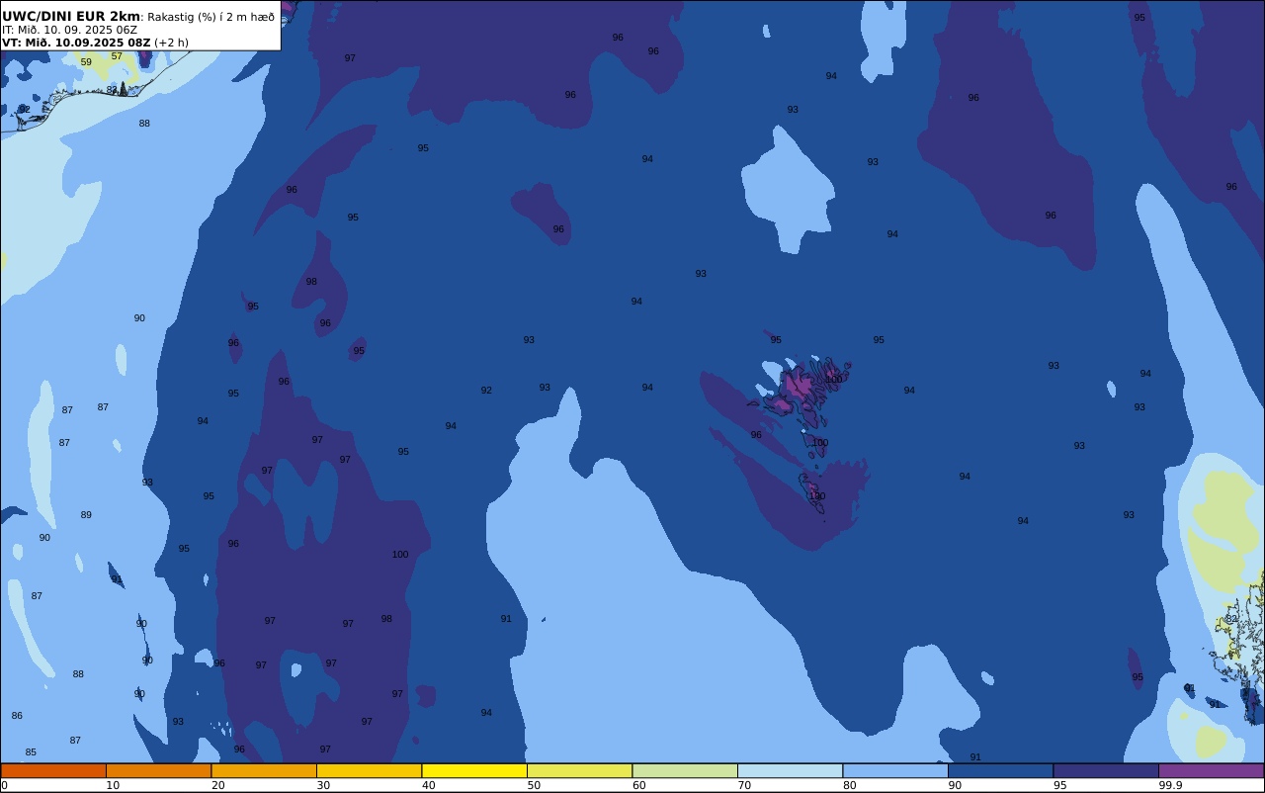Click the legend tick label '10'

(x=113, y=785)
